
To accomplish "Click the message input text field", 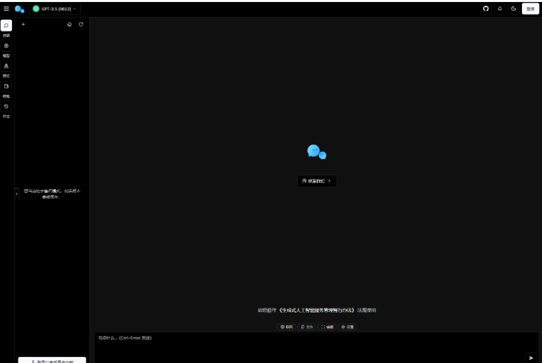I will coord(305,345).
